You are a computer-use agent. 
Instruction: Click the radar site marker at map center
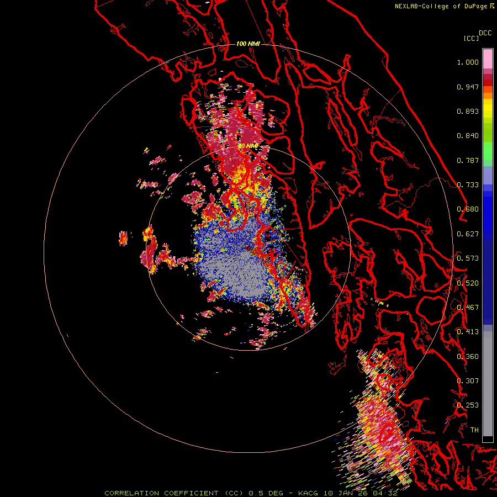[247, 248]
